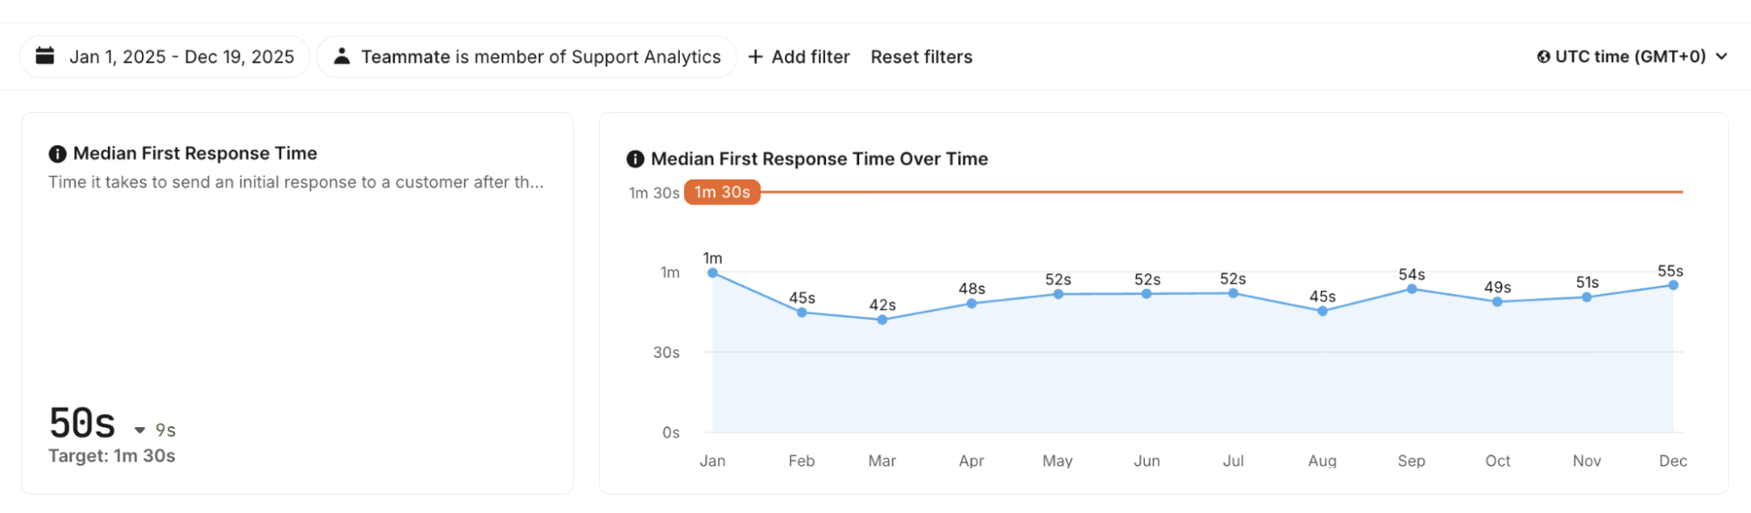Click info icon beside Response Time Over Time
Image resolution: width=1751 pixels, height=513 pixels.
(635, 159)
